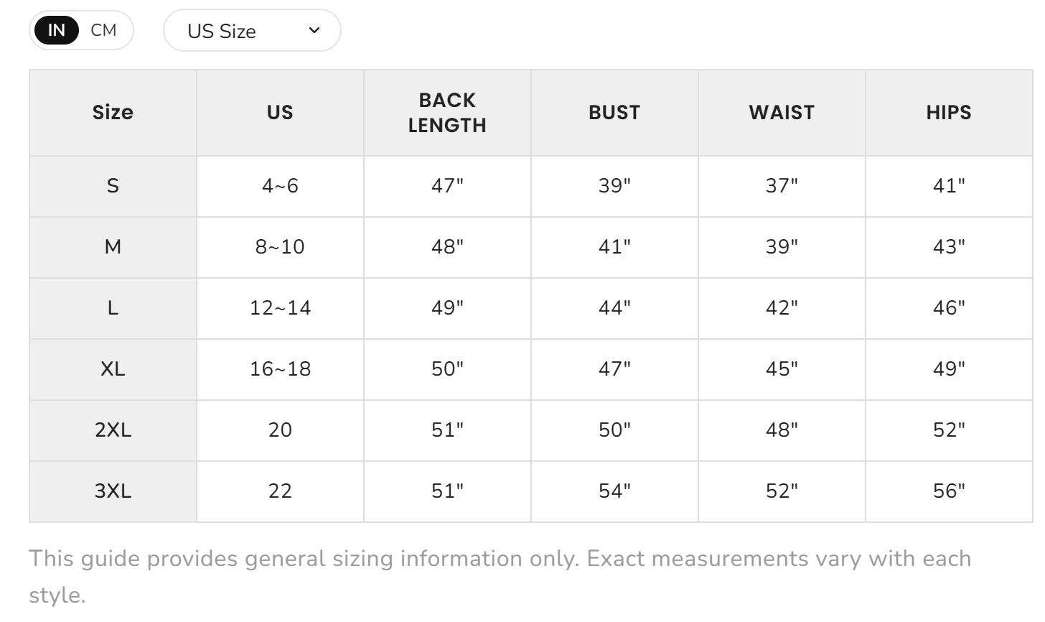
Task: Click the BUST column header
Action: [614, 112]
